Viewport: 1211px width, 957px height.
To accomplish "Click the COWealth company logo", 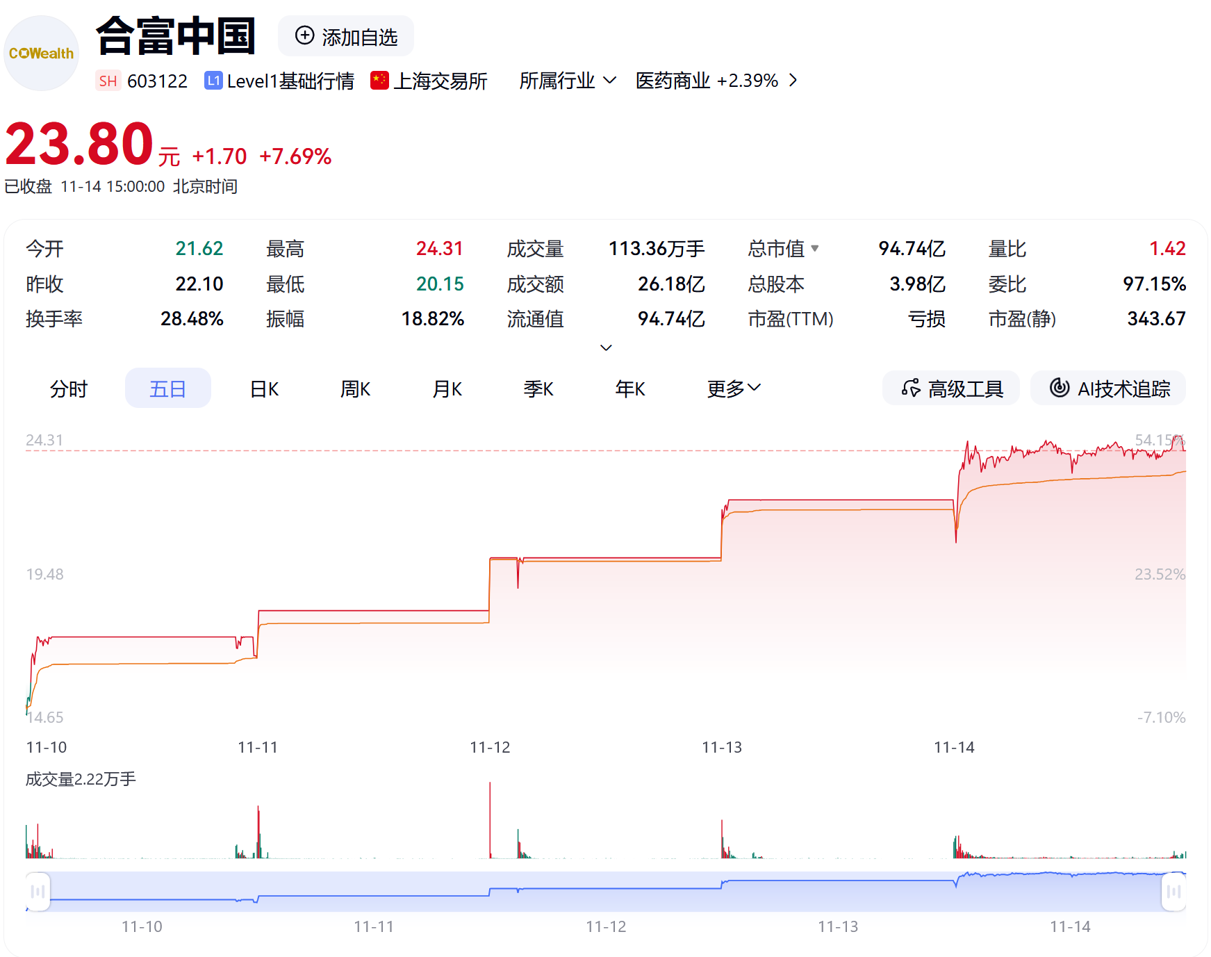I will (41, 54).
